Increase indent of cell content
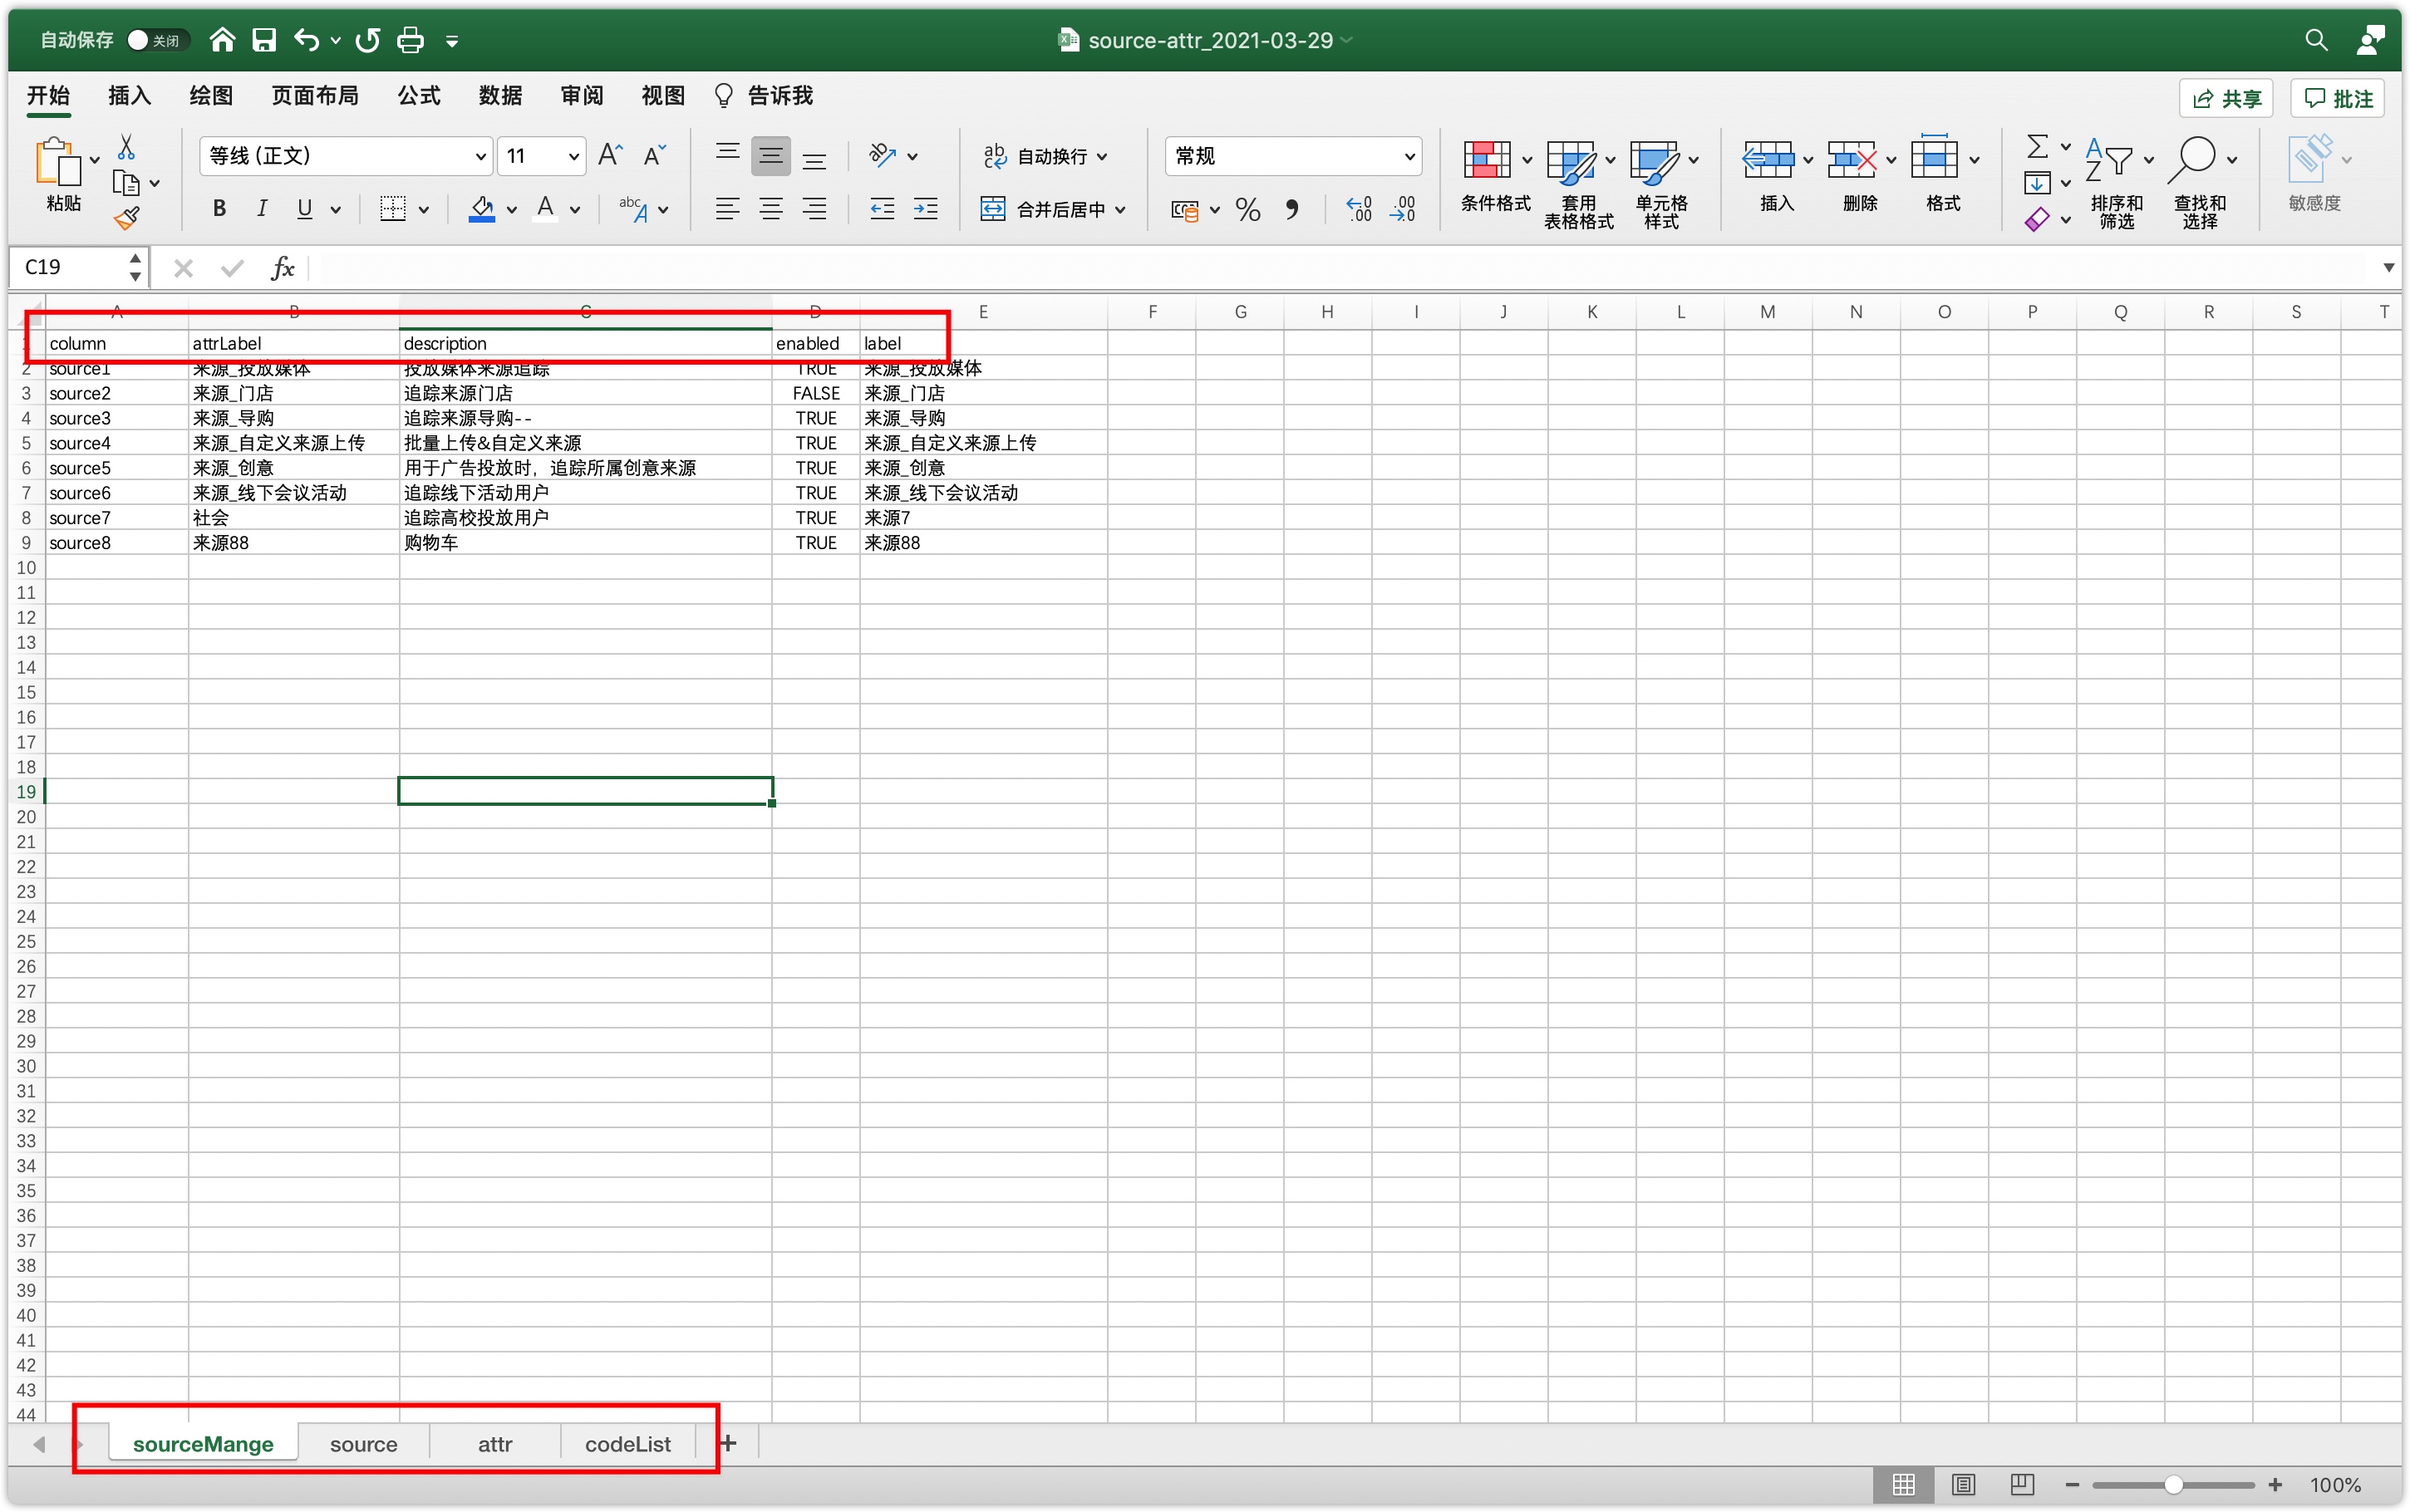This screenshot has width=2410, height=1512. (926, 209)
